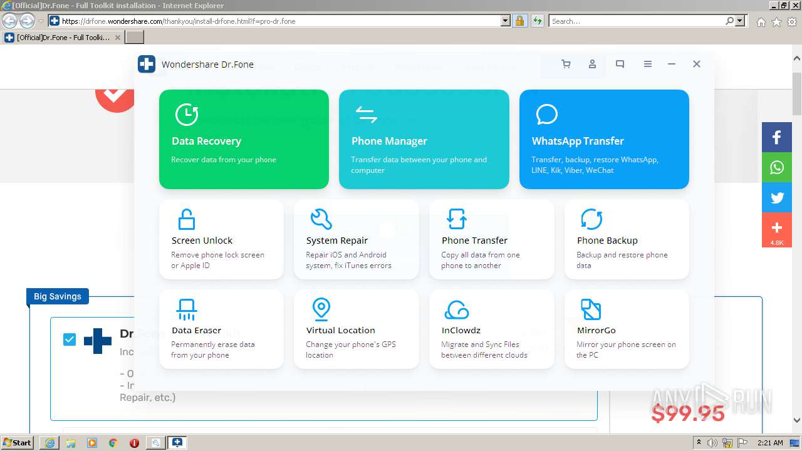Open Internet Explorer from the taskbar
The height and width of the screenshot is (451, 802).
(49, 443)
